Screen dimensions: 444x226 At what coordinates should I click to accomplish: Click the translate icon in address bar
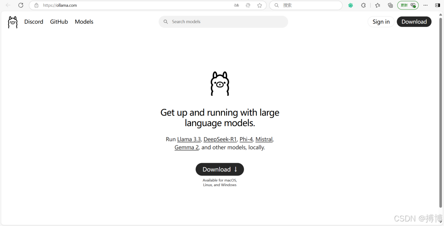click(237, 5)
